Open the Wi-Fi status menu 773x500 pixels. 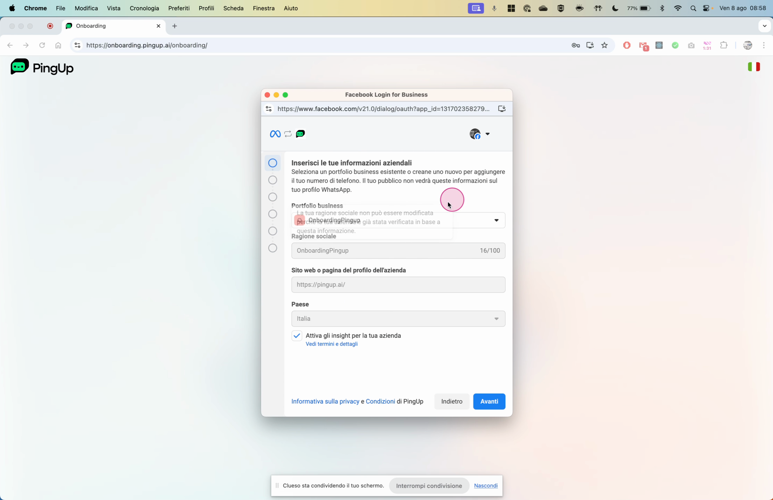[x=677, y=8]
